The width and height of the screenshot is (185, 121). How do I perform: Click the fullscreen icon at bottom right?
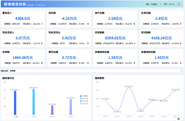coord(179,119)
